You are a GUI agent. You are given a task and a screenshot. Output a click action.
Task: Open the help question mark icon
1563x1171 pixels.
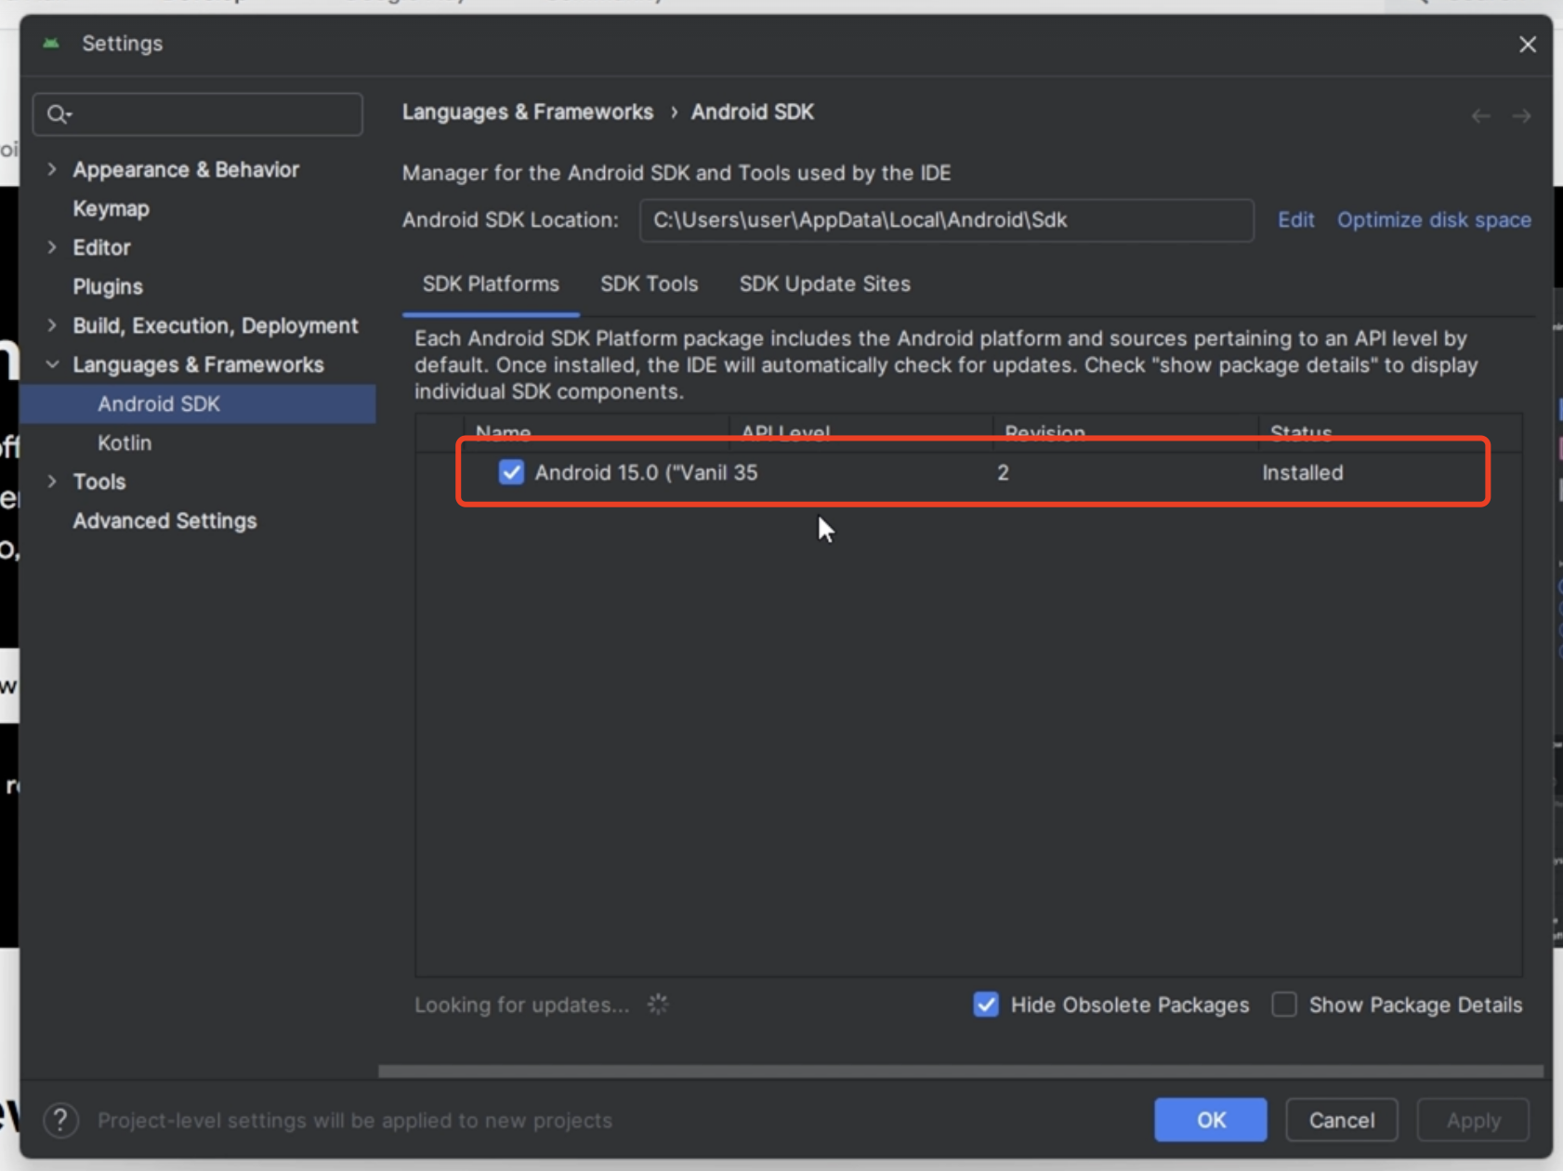[x=61, y=1120]
